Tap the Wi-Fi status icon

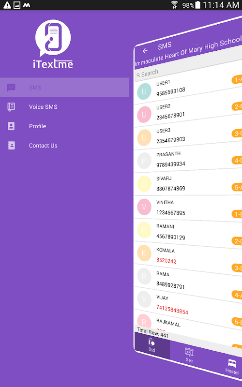pyautogui.click(x=174, y=5)
